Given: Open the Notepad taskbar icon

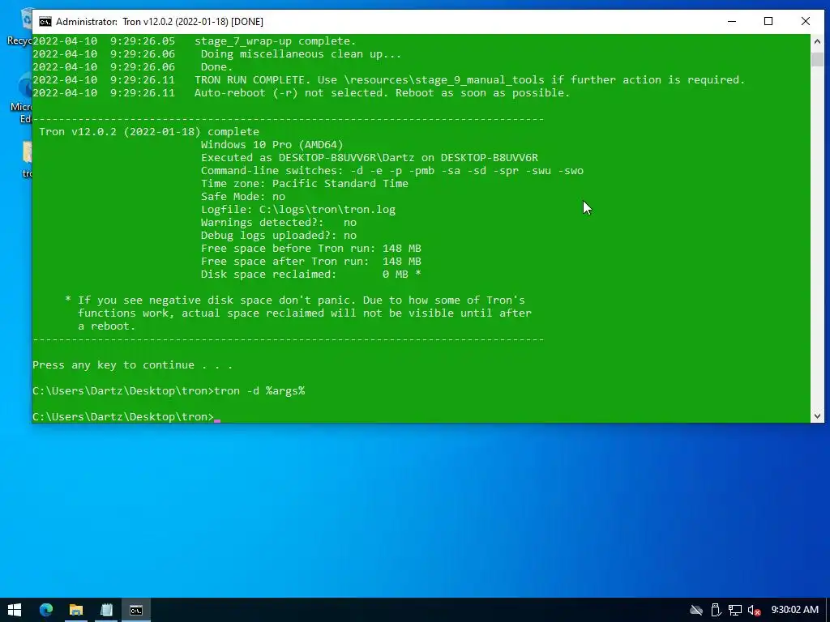Looking at the screenshot, I should click(x=106, y=610).
